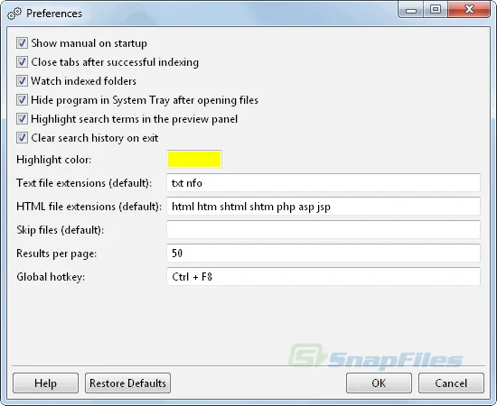Click the Preferences gear icon in title bar
Screen dimensions: 497x406
14,14
